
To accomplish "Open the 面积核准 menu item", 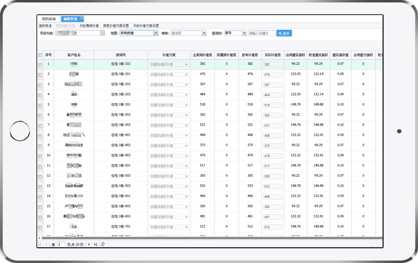I will [45, 26].
